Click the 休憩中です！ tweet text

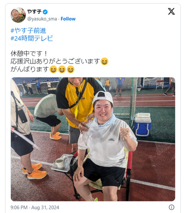[29, 54]
